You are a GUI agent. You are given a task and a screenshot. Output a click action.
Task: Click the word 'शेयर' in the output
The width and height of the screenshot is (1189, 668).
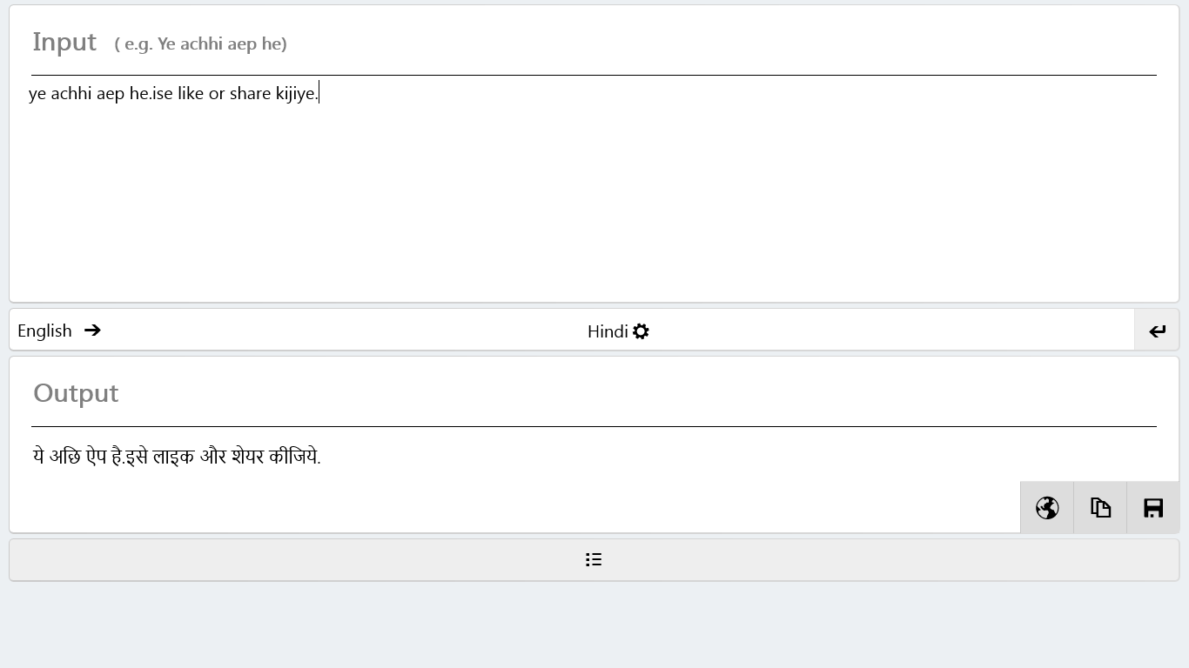pyautogui.click(x=247, y=457)
